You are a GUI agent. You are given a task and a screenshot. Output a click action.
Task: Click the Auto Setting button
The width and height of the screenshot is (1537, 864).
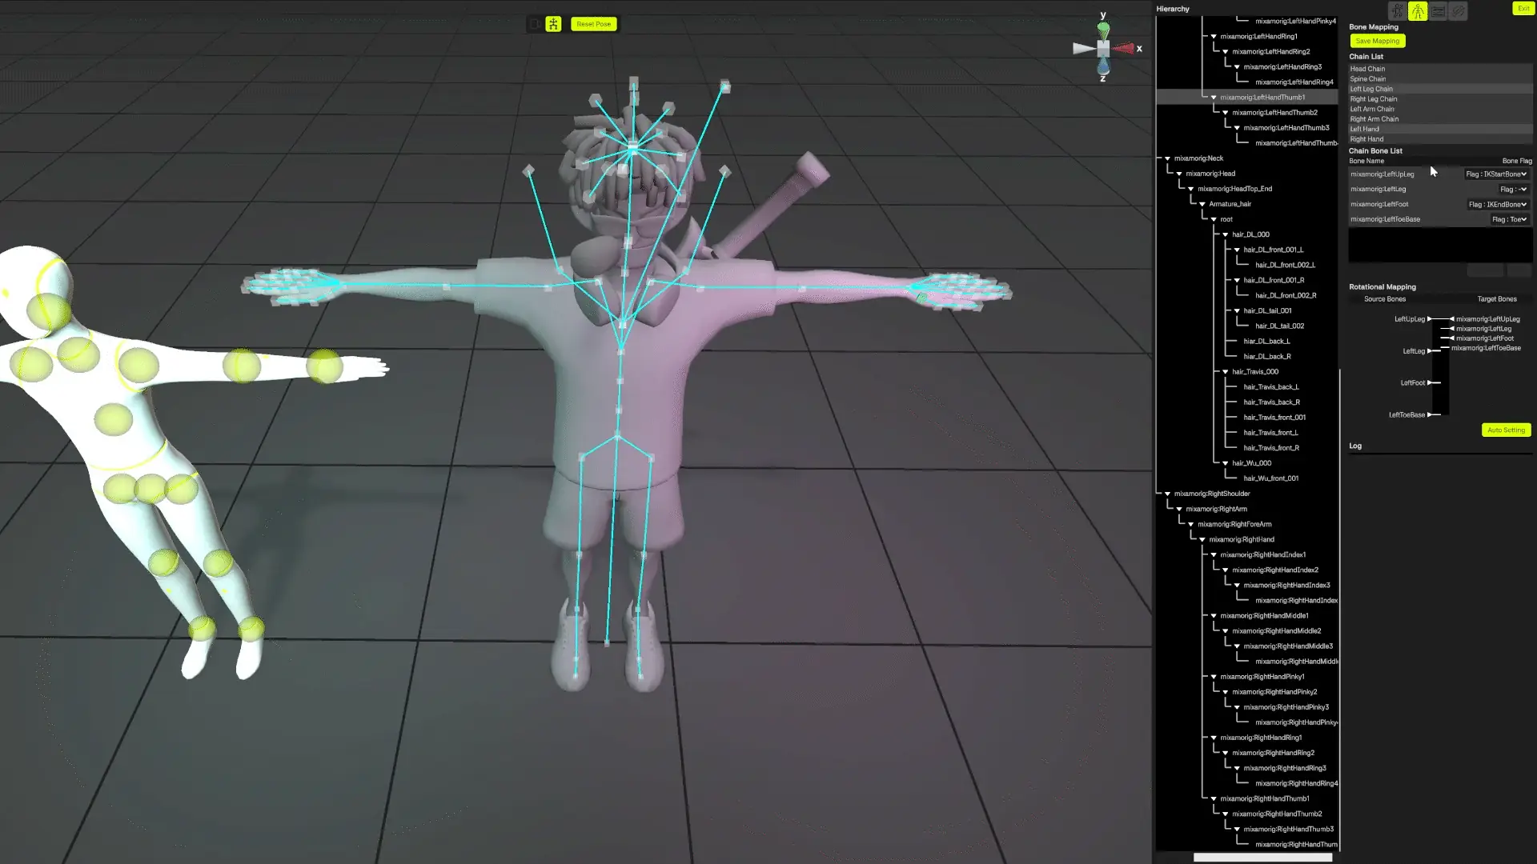[1506, 430]
